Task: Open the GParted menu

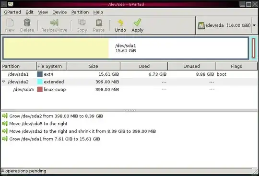Action: coord(12,12)
